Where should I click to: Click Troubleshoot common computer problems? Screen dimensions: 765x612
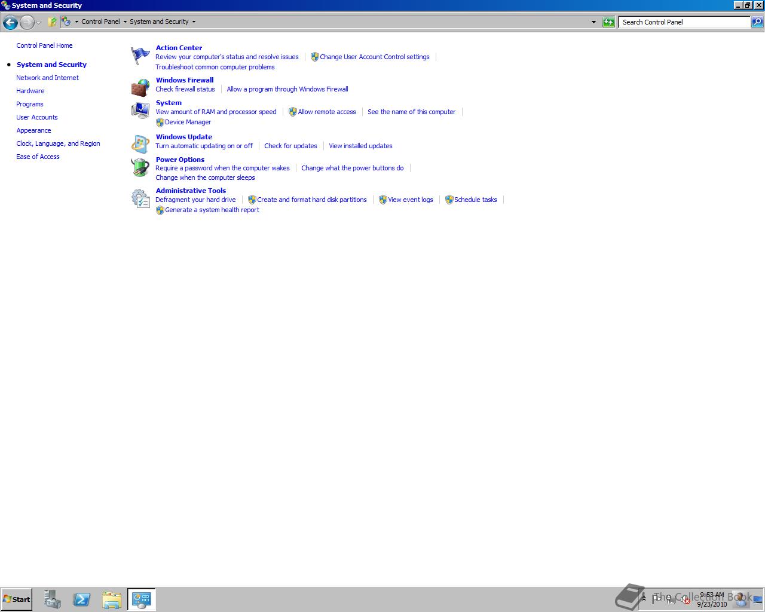coord(215,67)
